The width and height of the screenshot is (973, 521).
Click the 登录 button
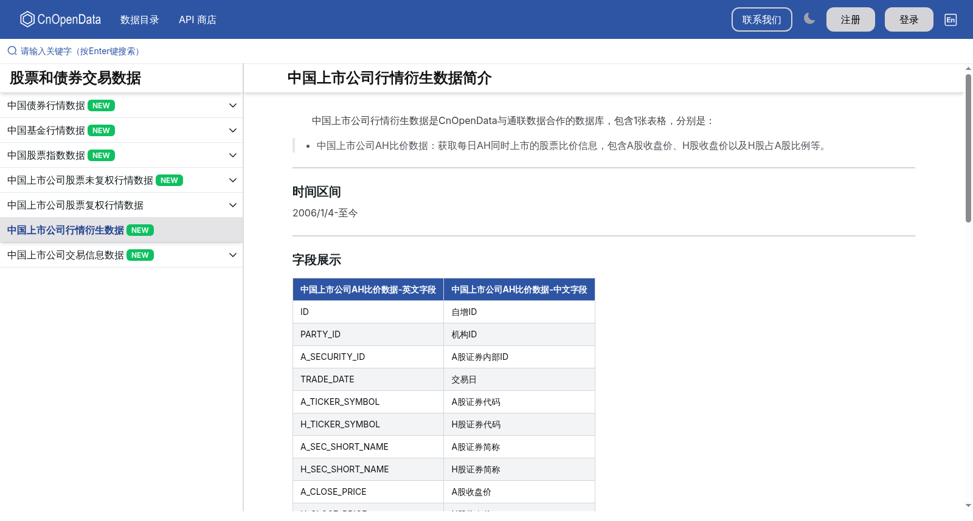pyautogui.click(x=909, y=19)
